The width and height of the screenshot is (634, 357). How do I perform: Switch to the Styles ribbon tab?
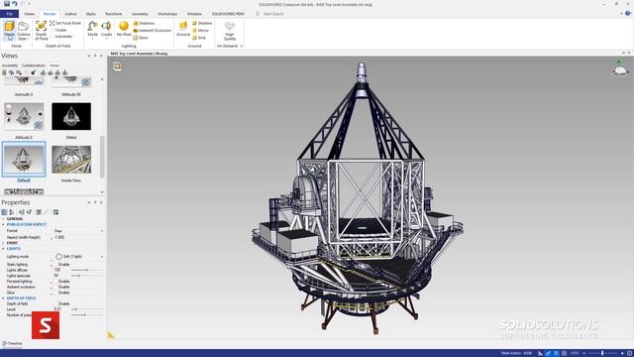pyautogui.click(x=91, y=14)
